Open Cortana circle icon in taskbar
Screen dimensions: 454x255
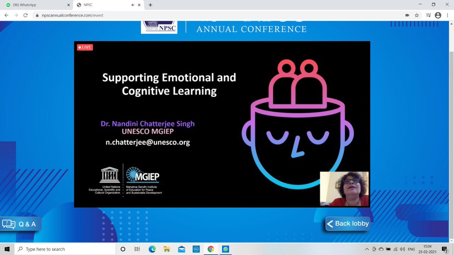(x=123, y=249)
